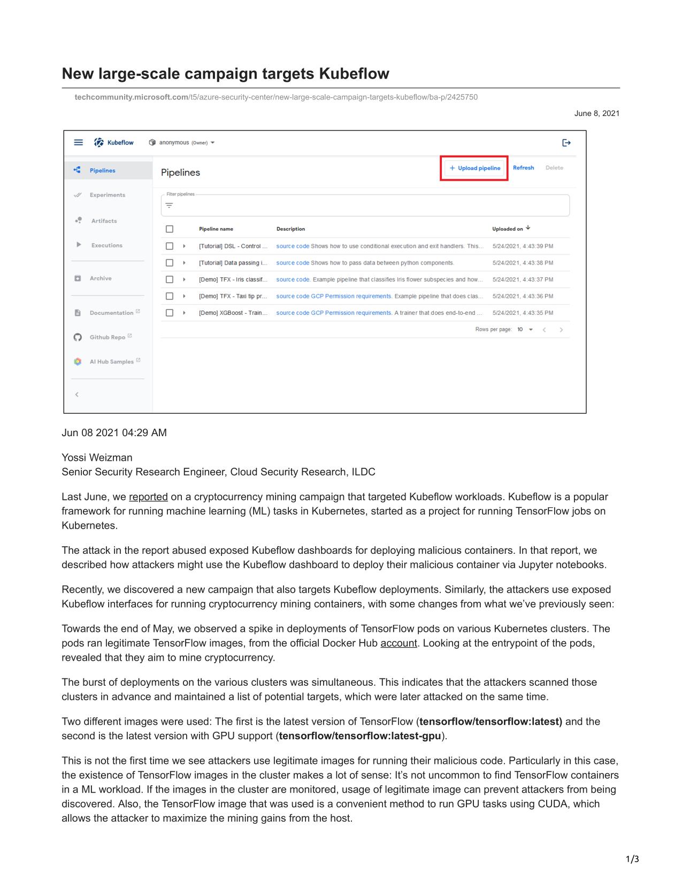Click the Artifacts bubbles icon
682x882 pixels.
78,220
